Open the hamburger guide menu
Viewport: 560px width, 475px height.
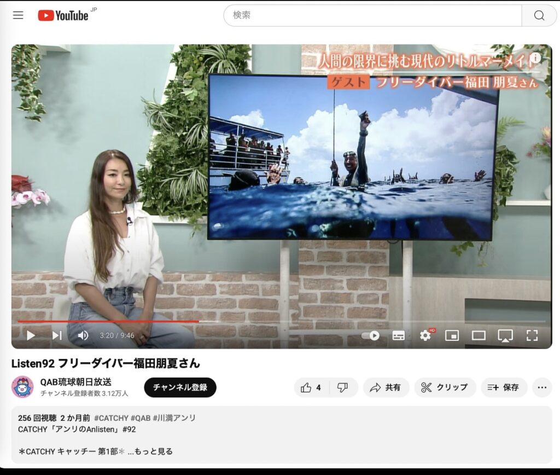point(18,15)
